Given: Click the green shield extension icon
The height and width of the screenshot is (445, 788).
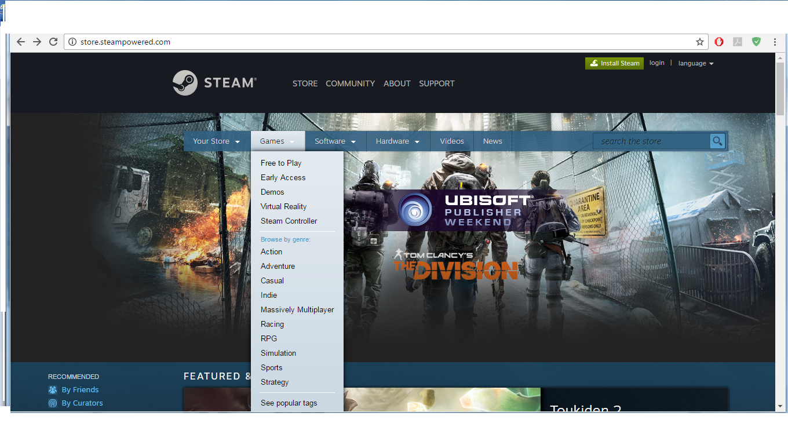Looking at the screenshot, I should click(x=756, y=42).
